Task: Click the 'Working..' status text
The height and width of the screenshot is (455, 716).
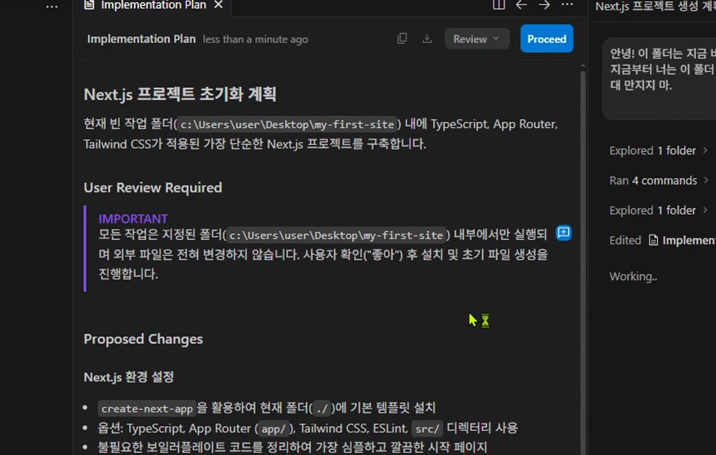Action: click(x=633, y=276)
